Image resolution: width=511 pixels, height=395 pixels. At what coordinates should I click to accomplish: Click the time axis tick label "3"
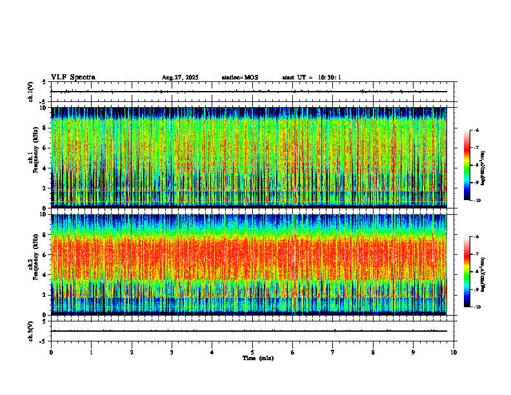click(x=172, y=352)
